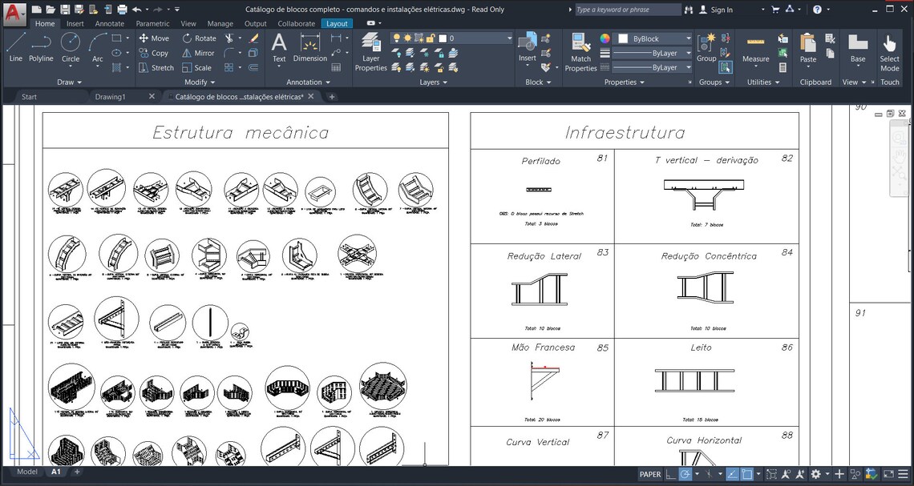This screenshot has width=914, height=486.
Task: Toggle Paper space in the status bar
Action: pyautogui.click(x=650, y=474)
